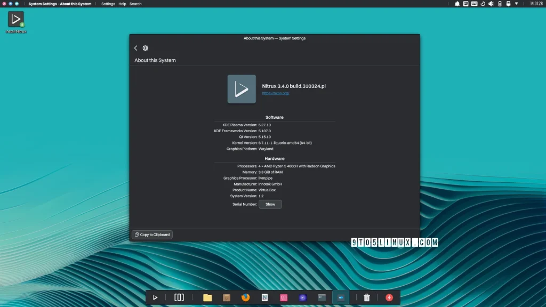
Task: Click the active System Settings dock icon
Action: [341, 297]
